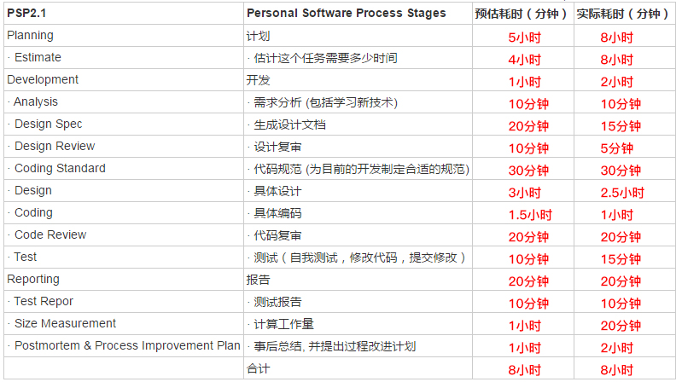Select the Development row label

click(x=43, y=80)
